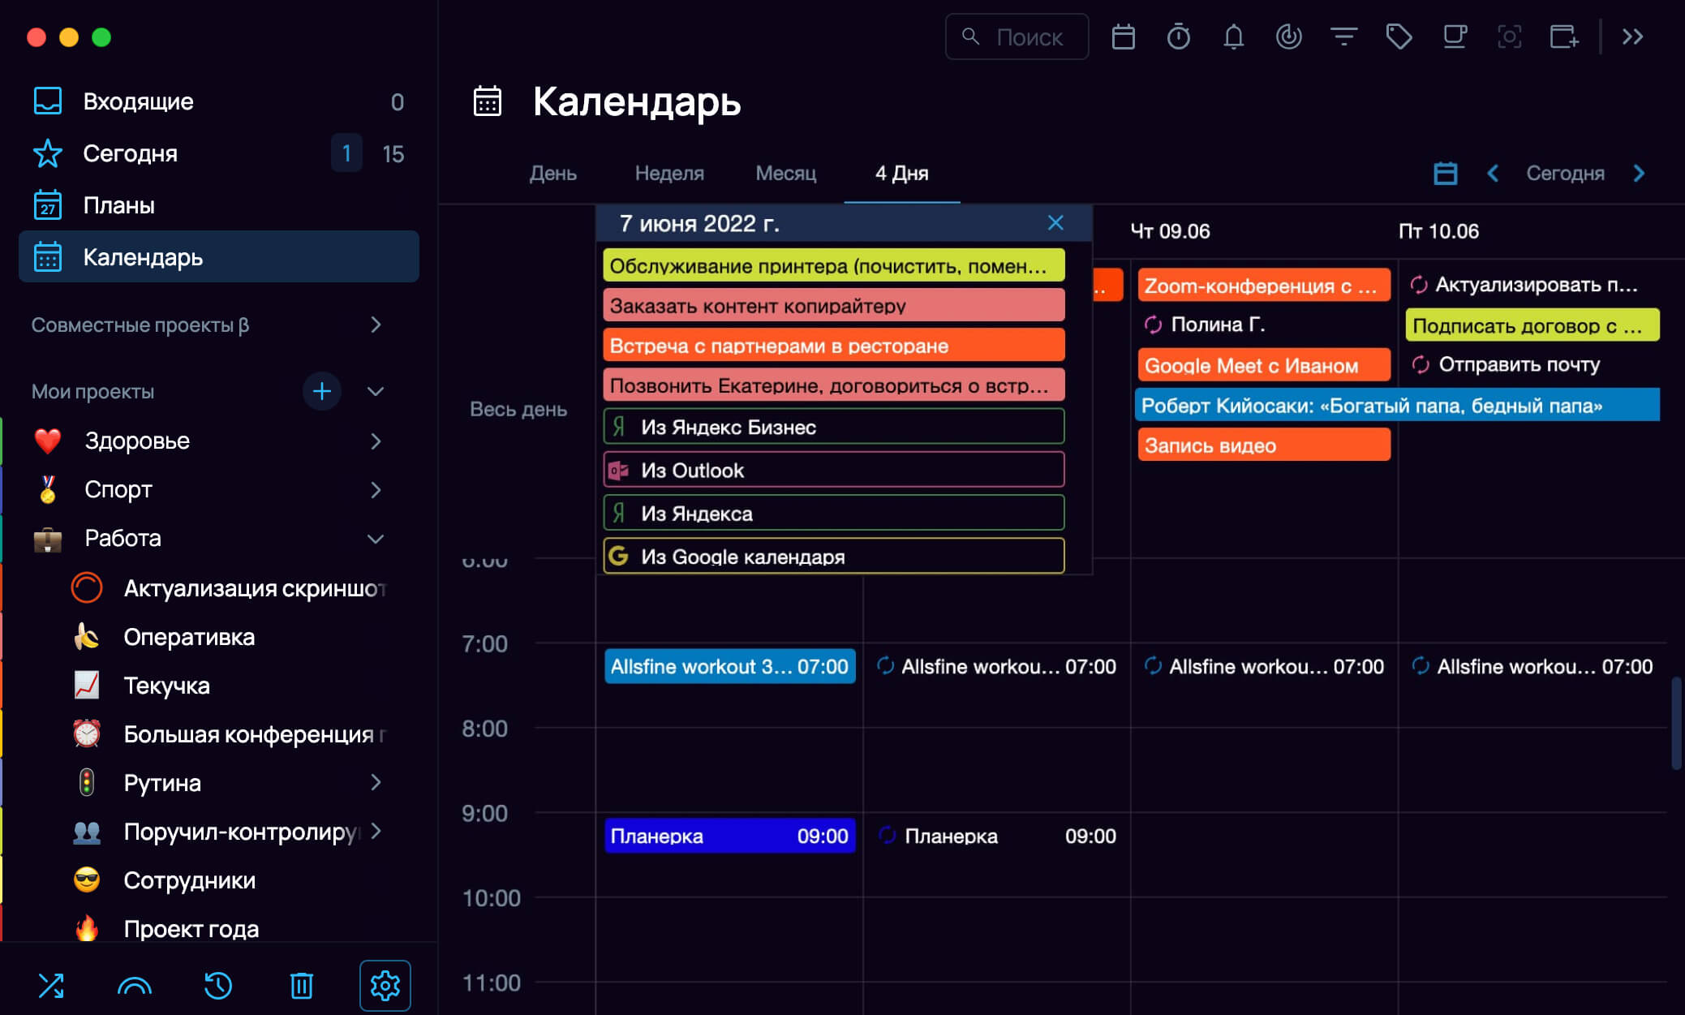Collapse Работа project chevron
This screenshot has width=1685, height=1015.
(376, 539)
